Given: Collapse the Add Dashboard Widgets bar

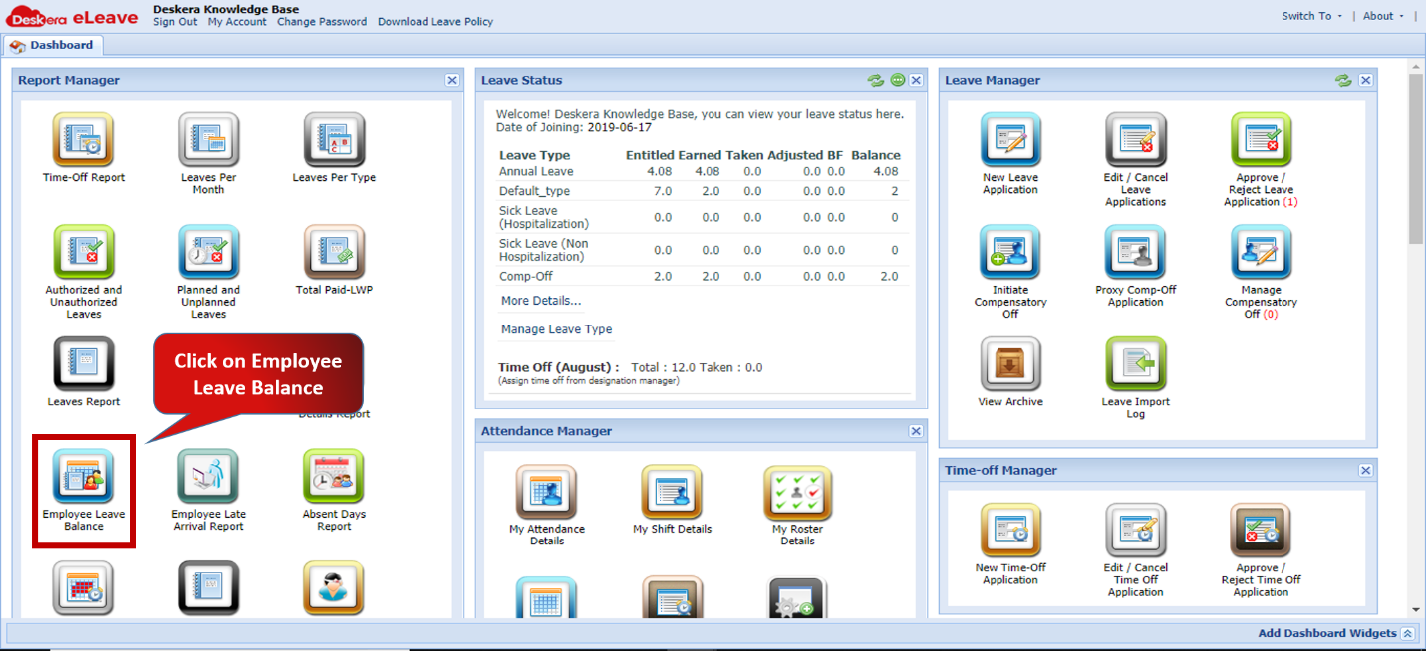Looking at the screenshot, I should click(x=1408, y=633).
